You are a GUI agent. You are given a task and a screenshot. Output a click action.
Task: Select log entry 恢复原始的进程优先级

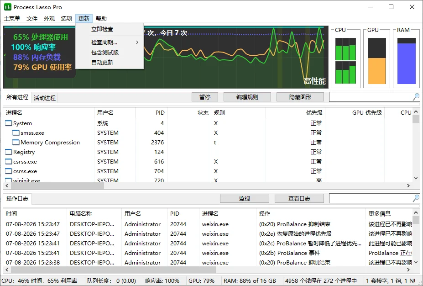208,233
